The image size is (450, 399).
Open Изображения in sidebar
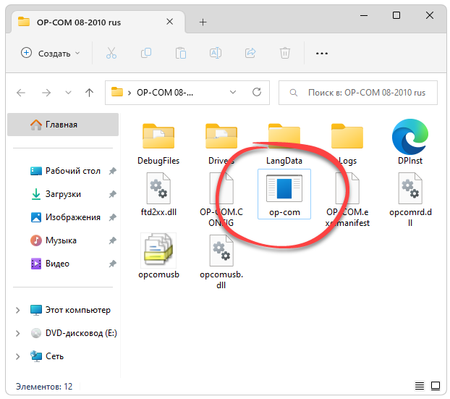(x=65, y=217)
